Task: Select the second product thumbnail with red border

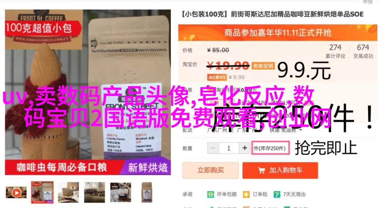Action: [42, 193]
